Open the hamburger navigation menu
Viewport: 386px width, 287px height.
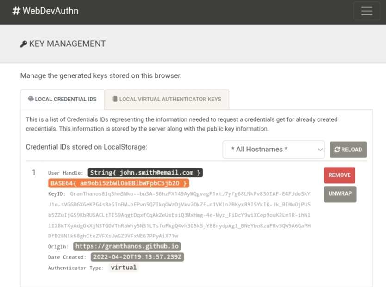(x=367, y=11)
